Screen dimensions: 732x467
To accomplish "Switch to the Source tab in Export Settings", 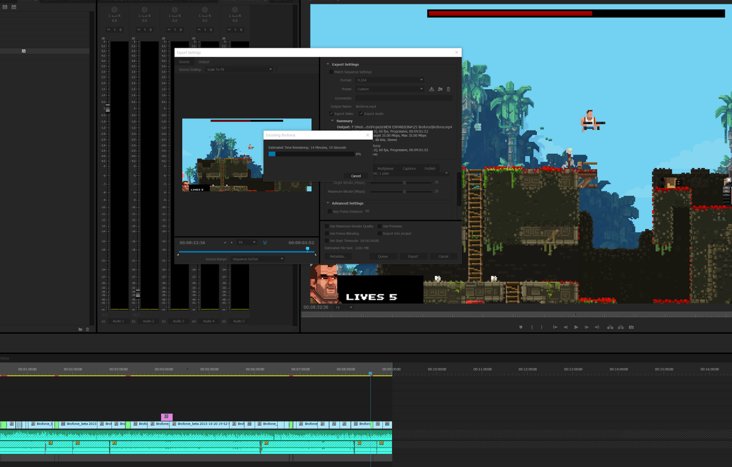I will 184,62.
